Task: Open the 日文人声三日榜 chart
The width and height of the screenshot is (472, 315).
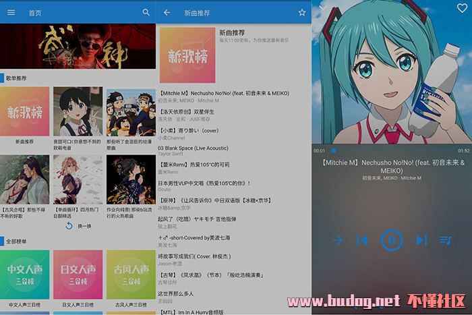Action: pyautogui.click(x=78, y=275)
